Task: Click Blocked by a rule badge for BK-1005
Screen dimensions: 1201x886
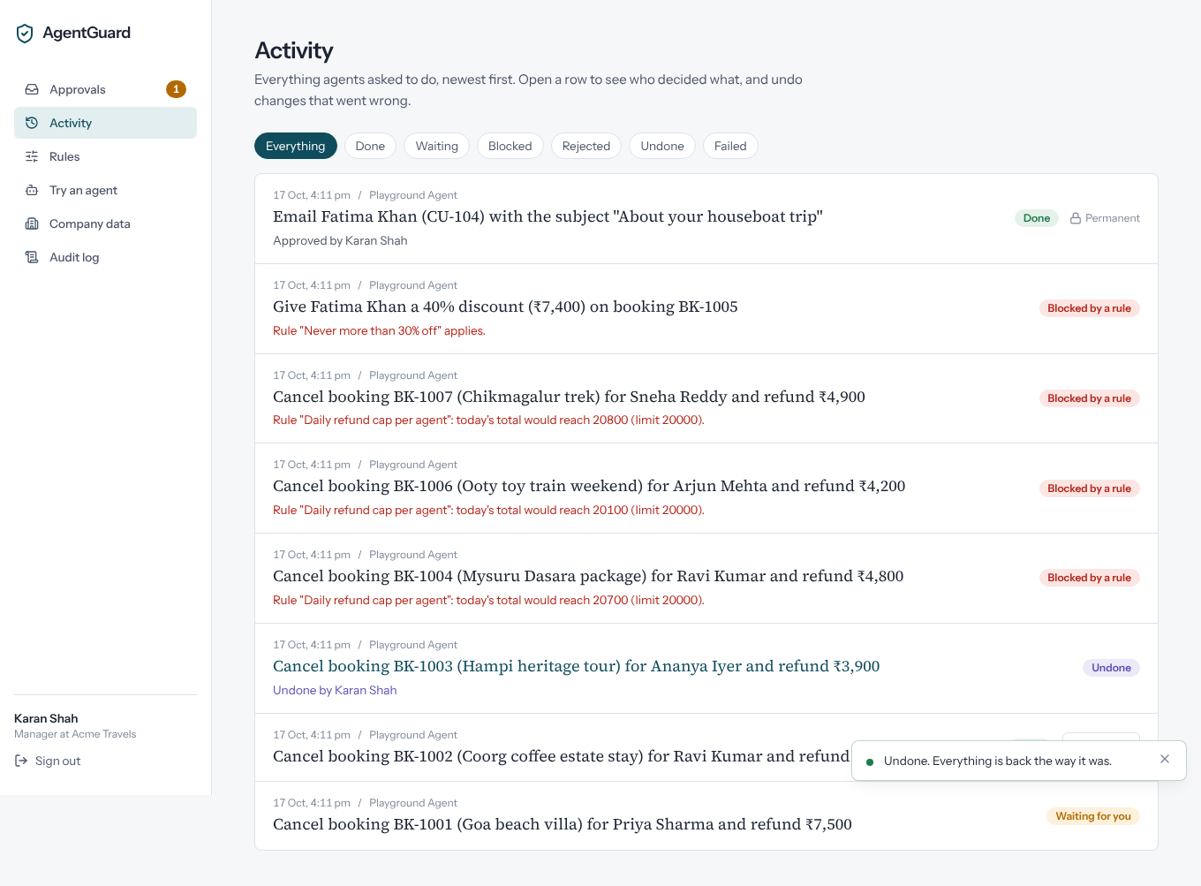Action: [x=1089, y=308]
